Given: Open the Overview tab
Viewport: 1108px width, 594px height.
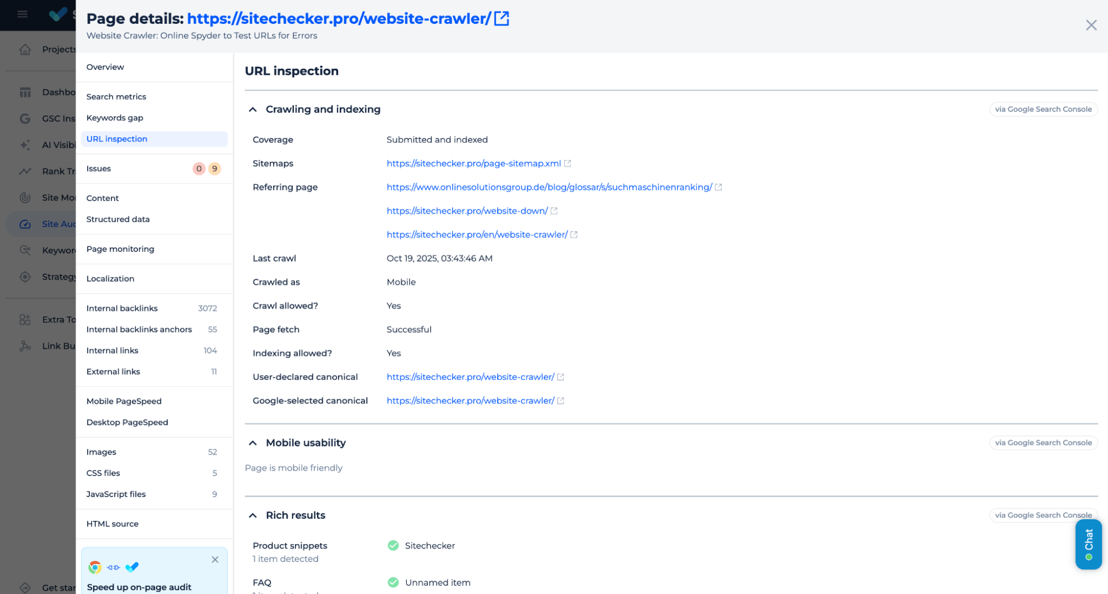Looking at the screenshot, I should click(105, 67).
